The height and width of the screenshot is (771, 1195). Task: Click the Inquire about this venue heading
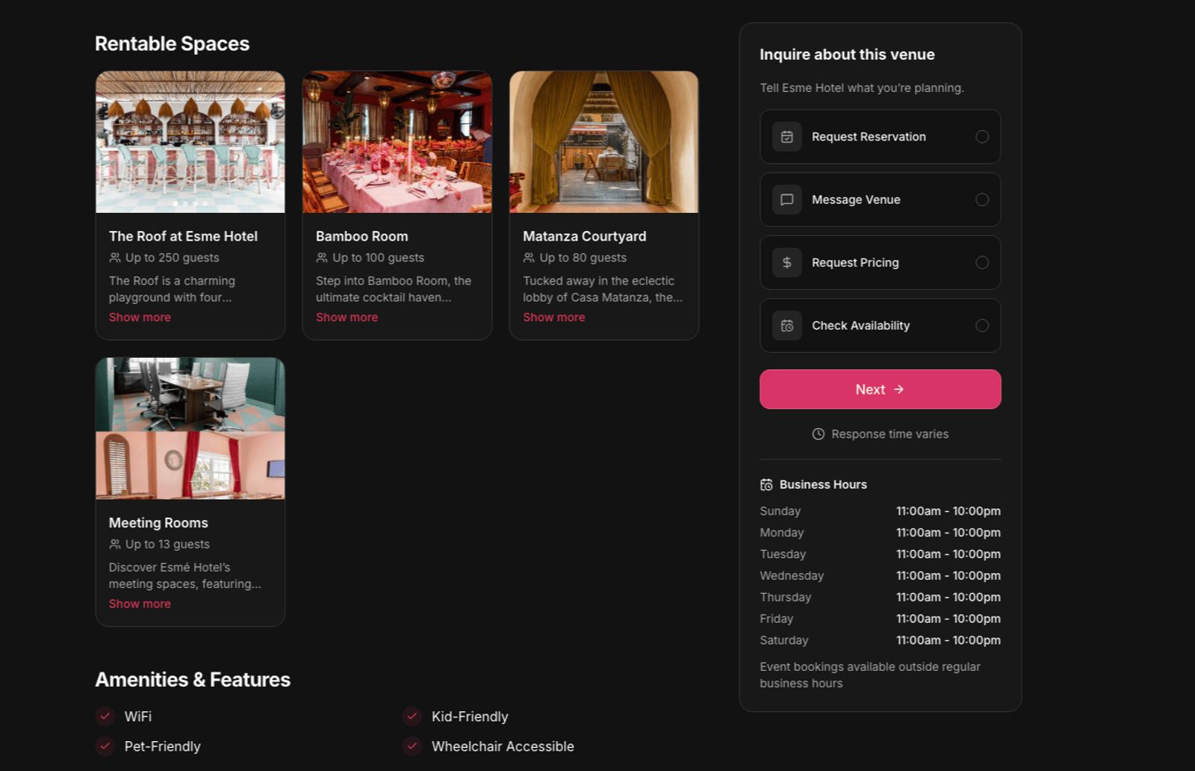(847, 55)
